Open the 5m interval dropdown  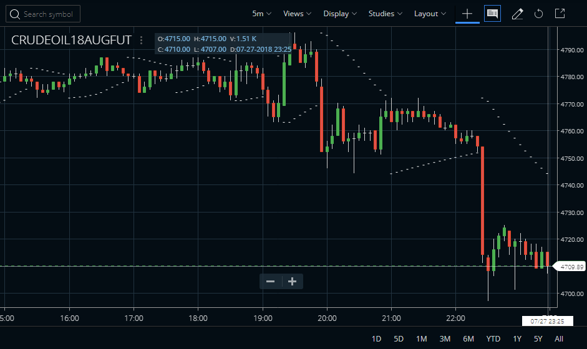261,14
